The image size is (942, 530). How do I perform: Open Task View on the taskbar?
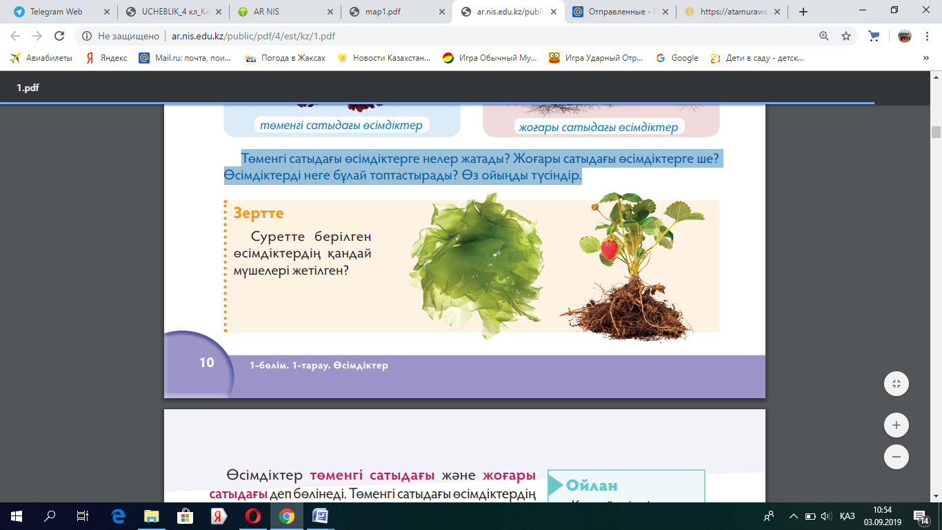(x=82, y=516)
